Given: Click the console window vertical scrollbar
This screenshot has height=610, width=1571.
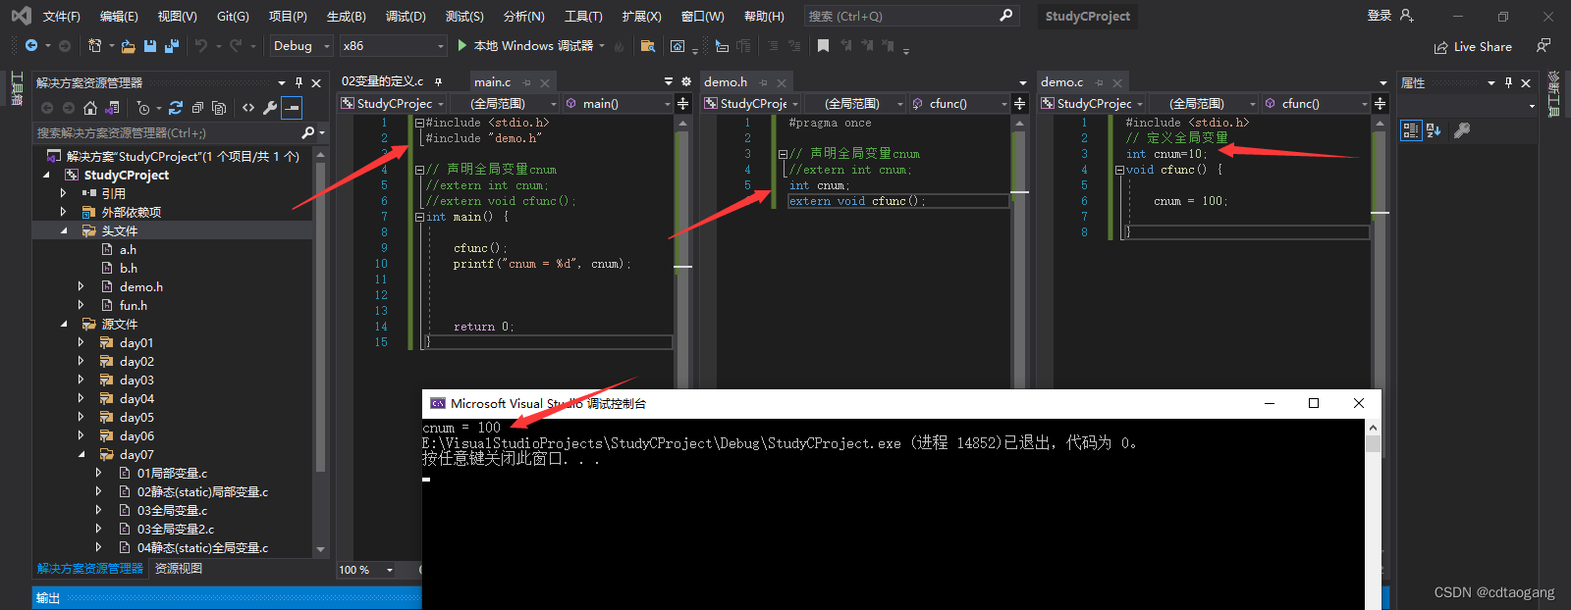Looking at the screenshot, I should pyautogui.click(x=1373, y=514).
